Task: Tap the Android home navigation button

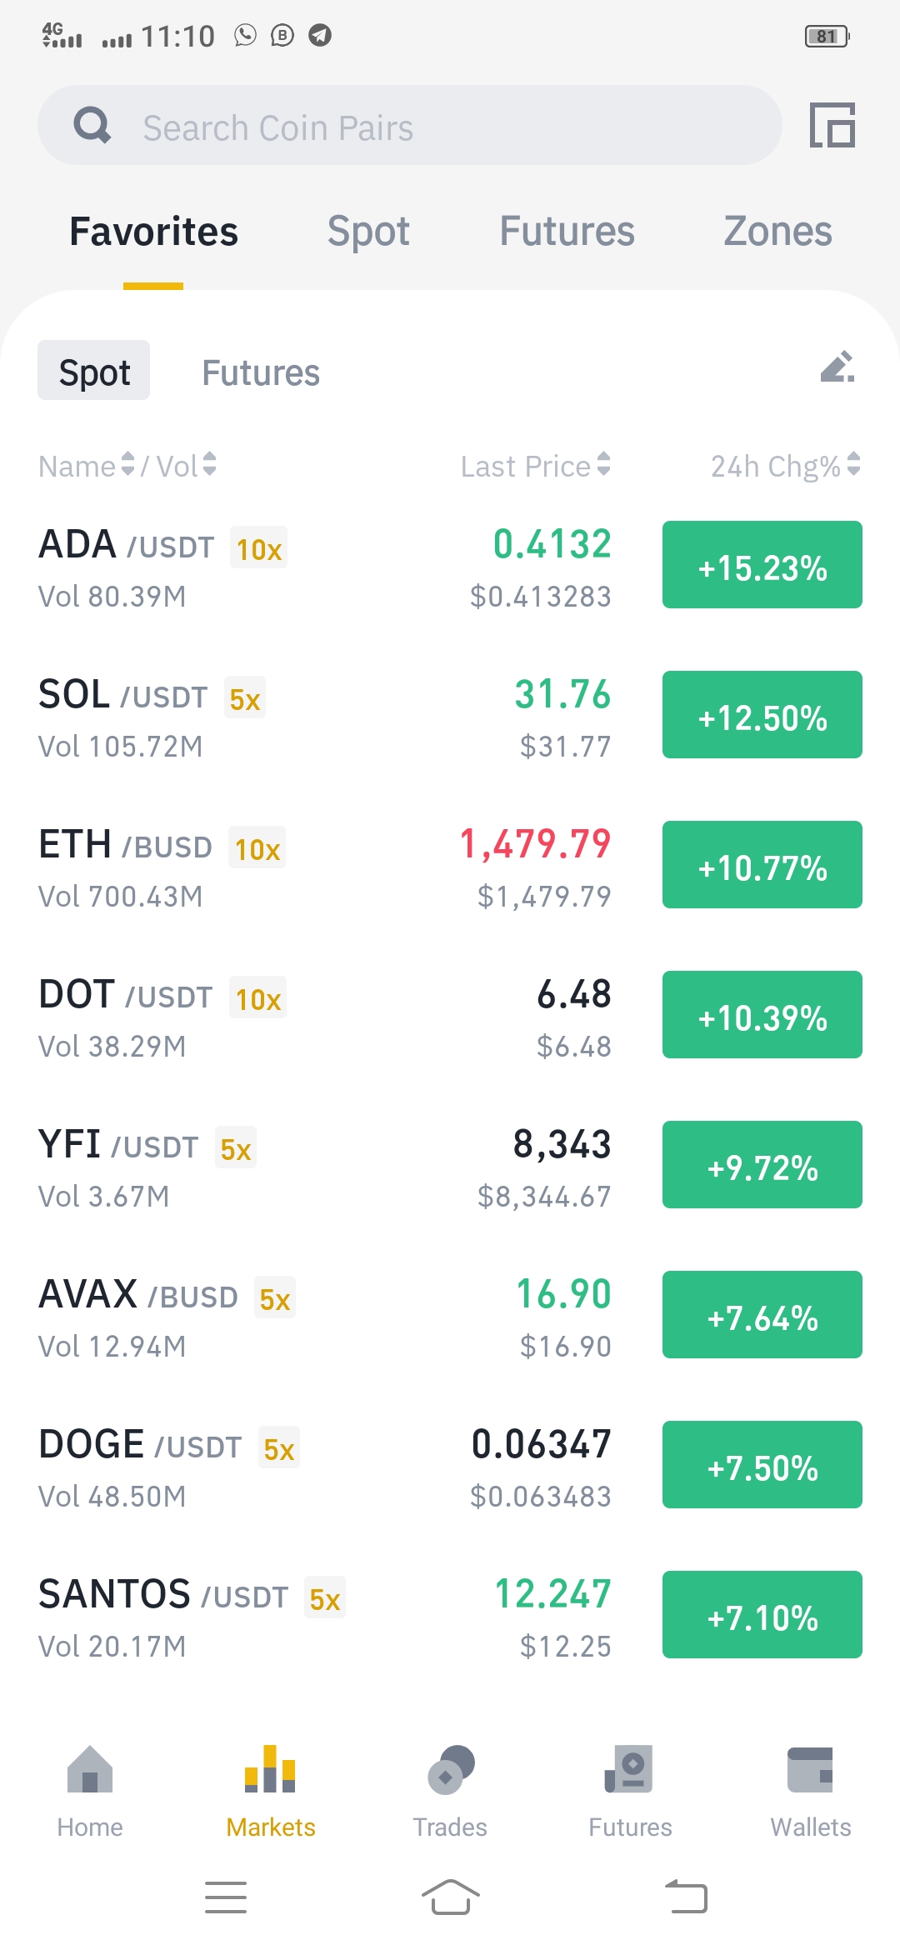Action: [x=450, y=1897]
